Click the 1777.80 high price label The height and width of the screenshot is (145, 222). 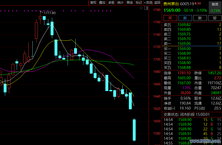pos(50,13)
